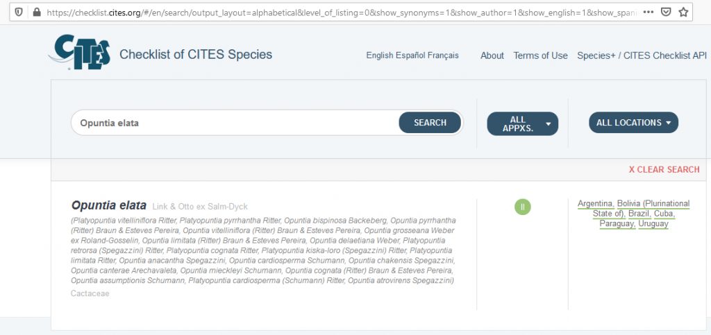The image size is (711, 335).
Task: Click the green Appendix II badge
Action: pos(522,207)
